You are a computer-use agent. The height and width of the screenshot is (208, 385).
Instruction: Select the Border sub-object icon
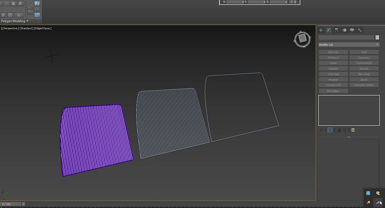[7, 4]
